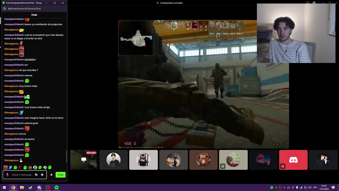Open Logitech G Hub tray icon

tap(284, 188)
